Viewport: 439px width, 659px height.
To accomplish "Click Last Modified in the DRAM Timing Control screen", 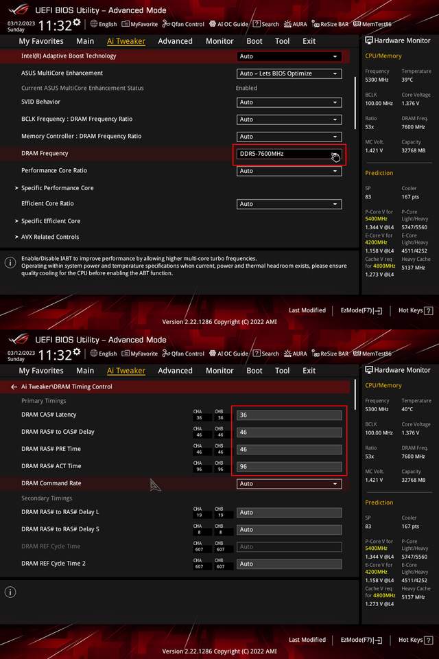I will (307, 640).
